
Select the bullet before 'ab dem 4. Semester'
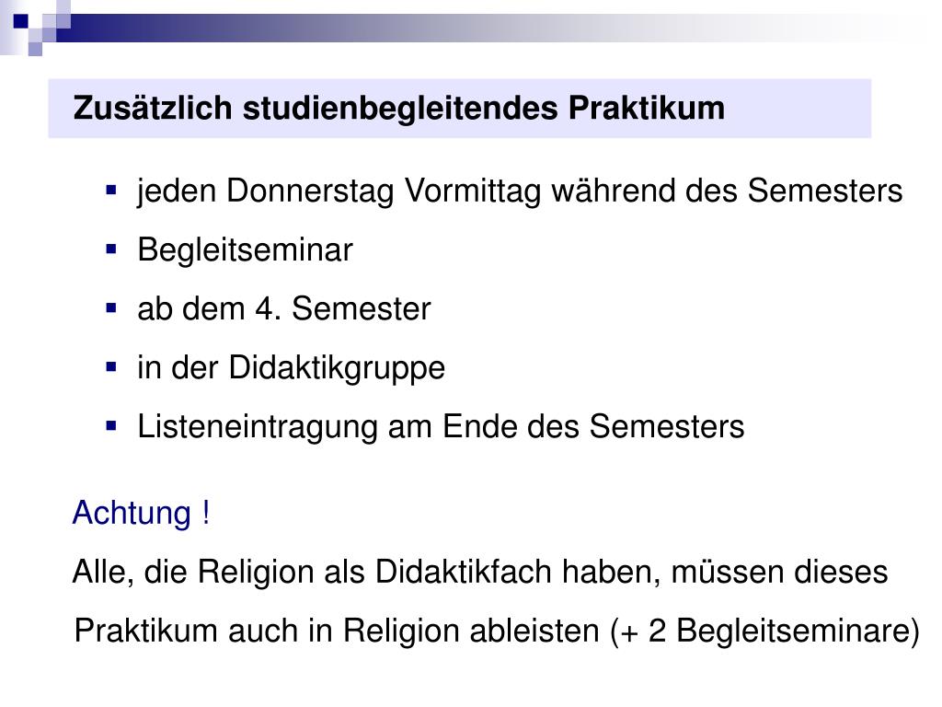point(111,308)
